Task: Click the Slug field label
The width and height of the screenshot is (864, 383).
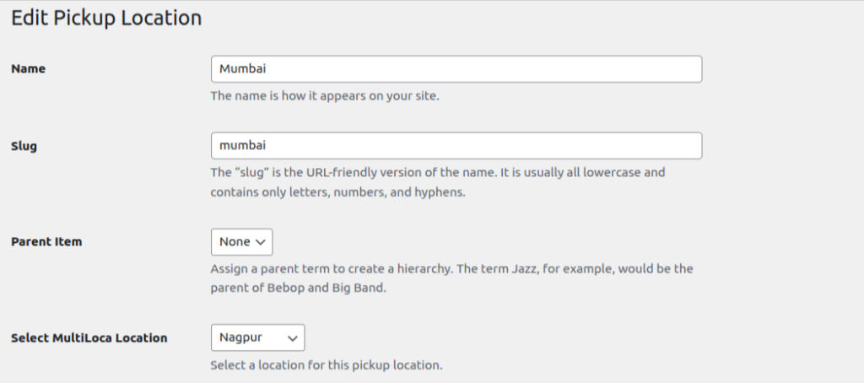Action: point(24,146)
